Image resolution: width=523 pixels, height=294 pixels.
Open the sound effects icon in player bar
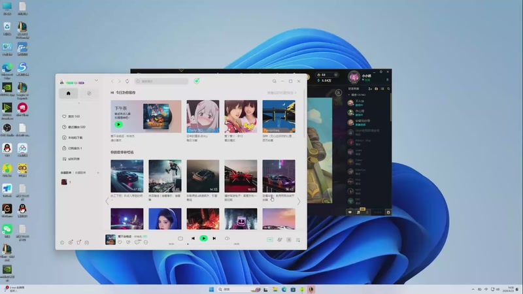click(x=280, y=240)
